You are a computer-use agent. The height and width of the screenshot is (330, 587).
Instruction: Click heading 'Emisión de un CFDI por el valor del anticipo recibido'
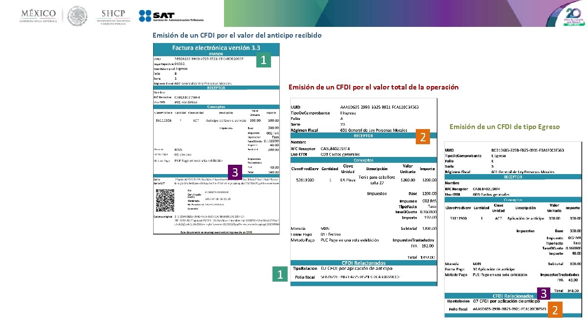pos(237,36)
